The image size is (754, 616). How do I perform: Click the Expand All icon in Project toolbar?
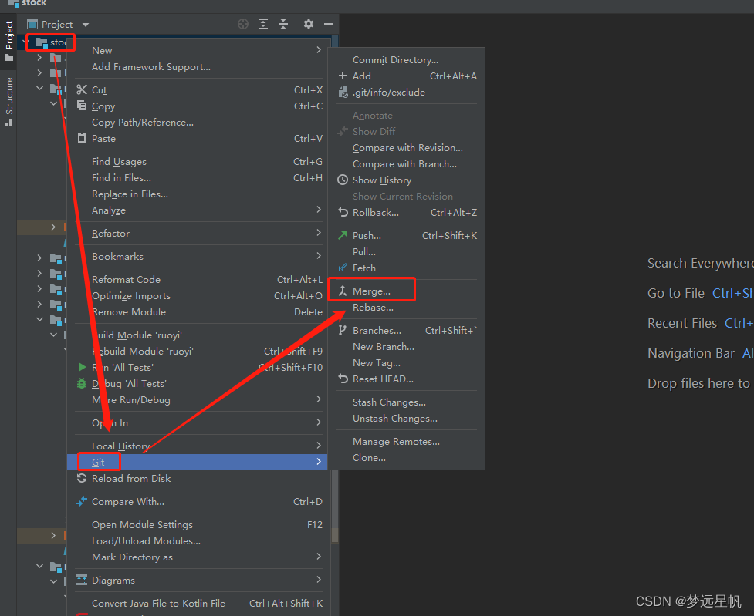click(x=263, y=24)
